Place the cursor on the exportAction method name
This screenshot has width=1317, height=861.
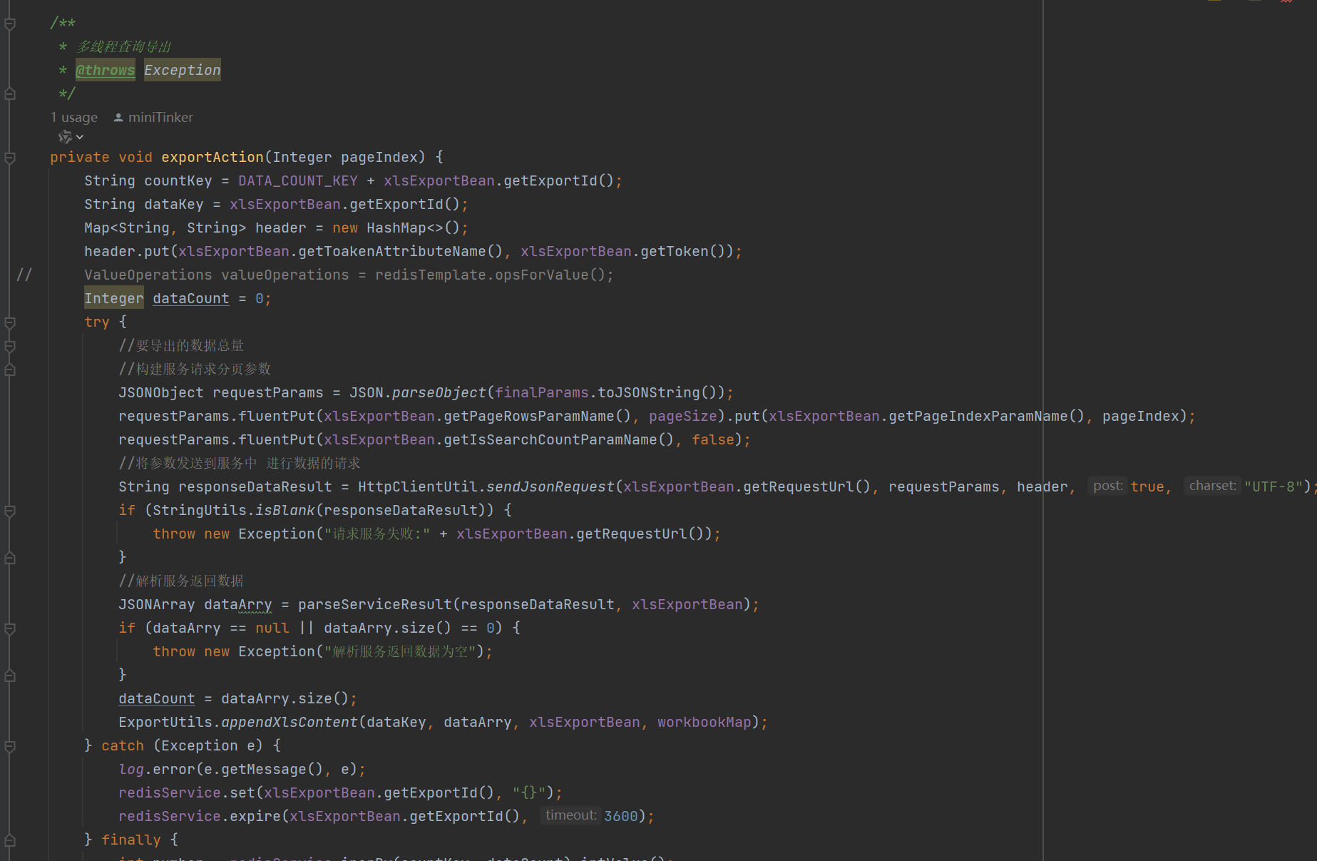[212, 157]
